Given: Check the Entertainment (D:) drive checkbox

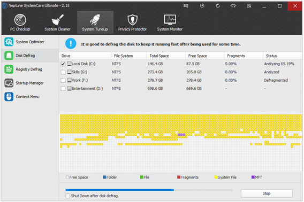Looking at the screenshot, I should click(x=63, y=89).
